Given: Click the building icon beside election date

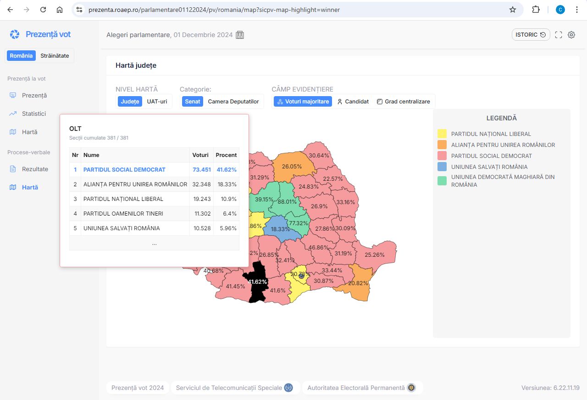Looking at the screenshot, I should click(240, 35).
